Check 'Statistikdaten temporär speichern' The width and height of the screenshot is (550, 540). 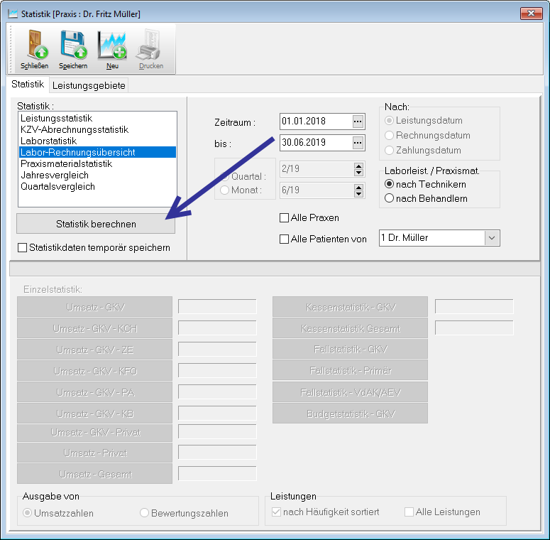point(22,248)
